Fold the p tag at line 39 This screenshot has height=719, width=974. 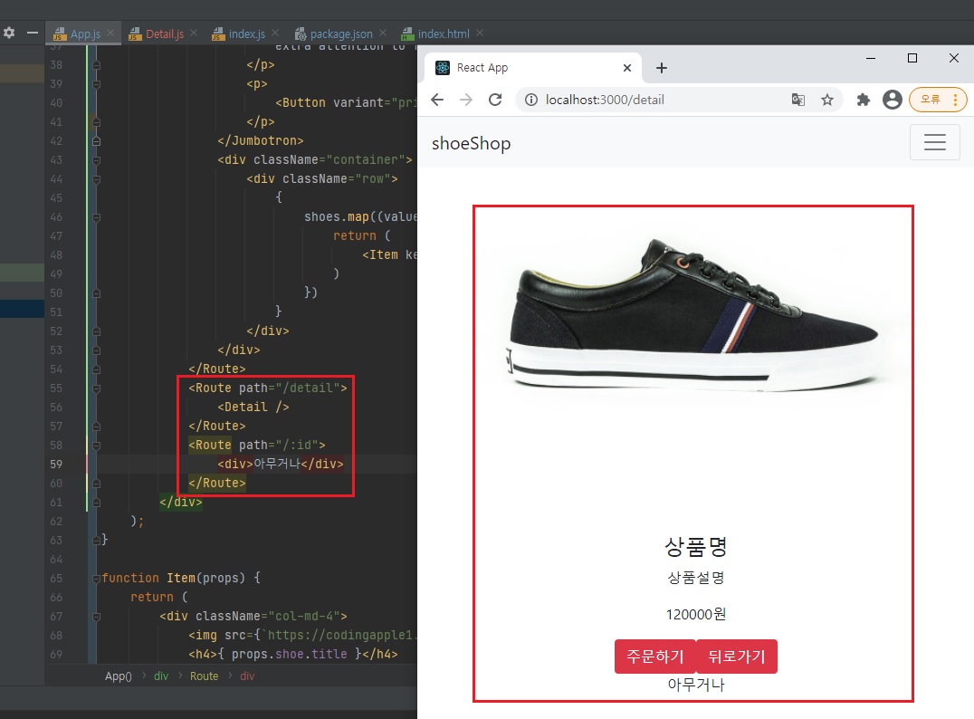96,84
